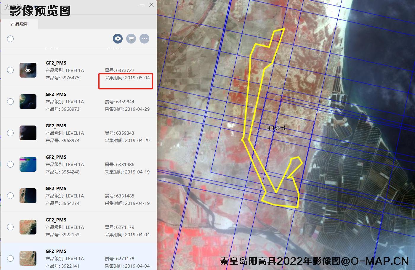Screen dimensions: 415x270
Task: Switch to the 产品级别 tab
Action: 20,24
